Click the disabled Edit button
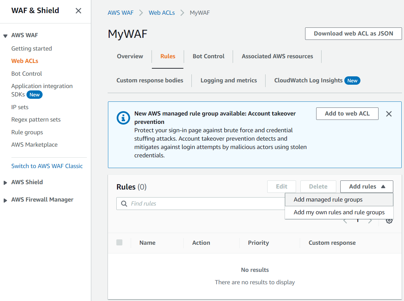Screen dimensions: 404x301 coord(282,186)
